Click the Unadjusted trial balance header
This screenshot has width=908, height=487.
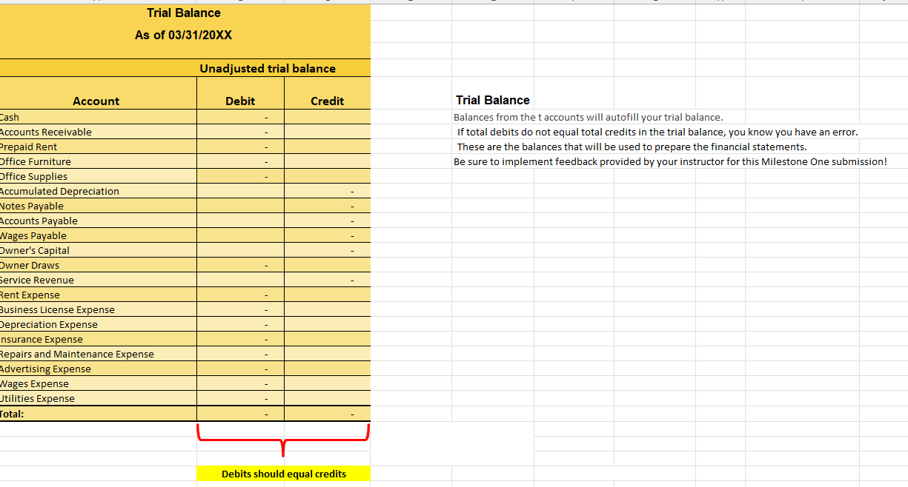click(x=268, y=68)
